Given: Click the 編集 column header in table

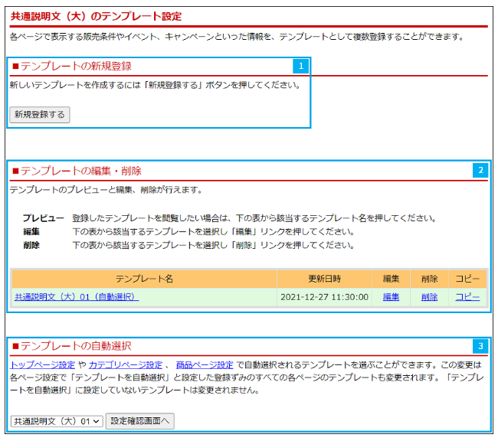Looking at the screenshot, I should click(391, 279).
